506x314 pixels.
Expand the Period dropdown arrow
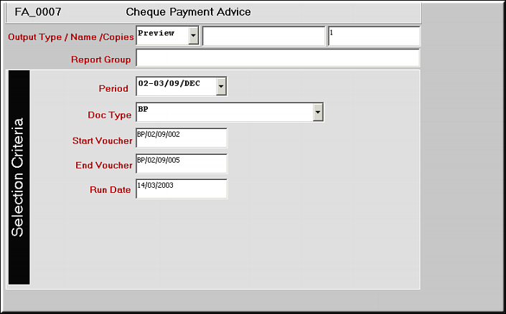[x=221, y=87]
